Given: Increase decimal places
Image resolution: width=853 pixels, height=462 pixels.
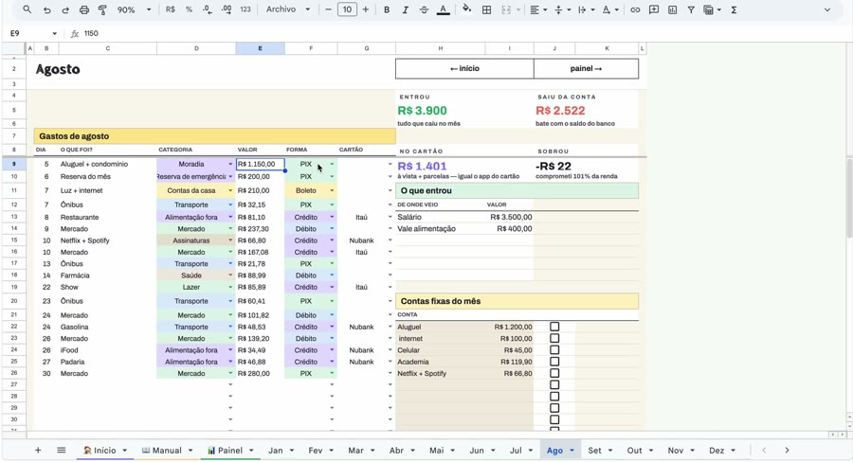Looking at the screenshot, I should point(227,9).
